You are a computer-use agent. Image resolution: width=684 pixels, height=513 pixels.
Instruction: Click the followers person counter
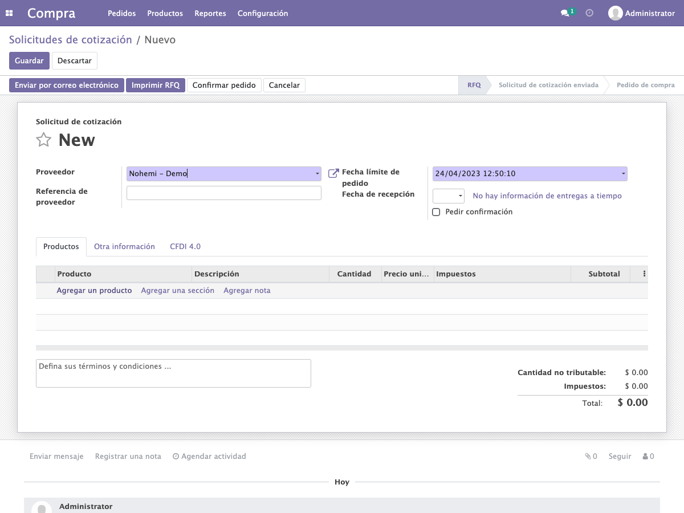(648, 456)
